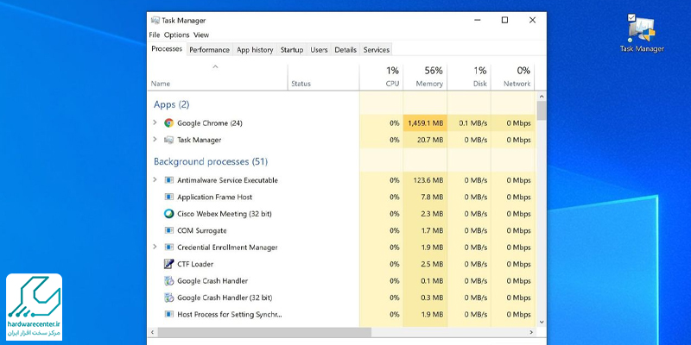Image resolution: width=691 pixels, height=345 pixels.
Task: Click the Antimalware Service Executable icon
Action: click(x=168, y=180)
